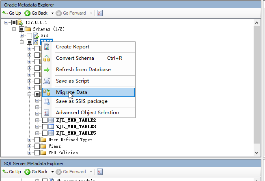
Task: Expand the SYS schema node
Action: 22,35
